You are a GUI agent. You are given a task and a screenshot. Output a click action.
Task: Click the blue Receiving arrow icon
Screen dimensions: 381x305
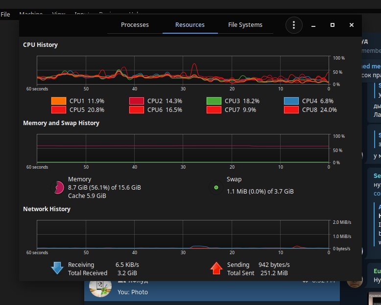click(x=57, y=268)
